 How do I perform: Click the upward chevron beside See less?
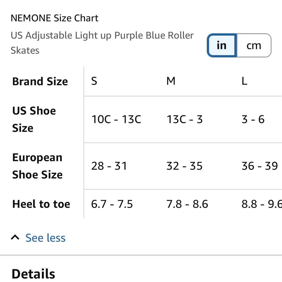point(15,238)
